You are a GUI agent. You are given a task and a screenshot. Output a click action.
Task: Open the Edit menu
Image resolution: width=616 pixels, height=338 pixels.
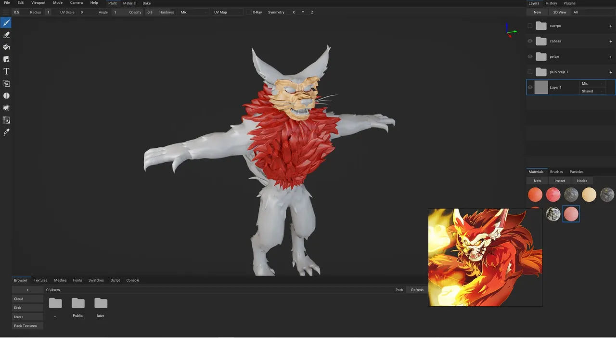[x=21, y=3]
